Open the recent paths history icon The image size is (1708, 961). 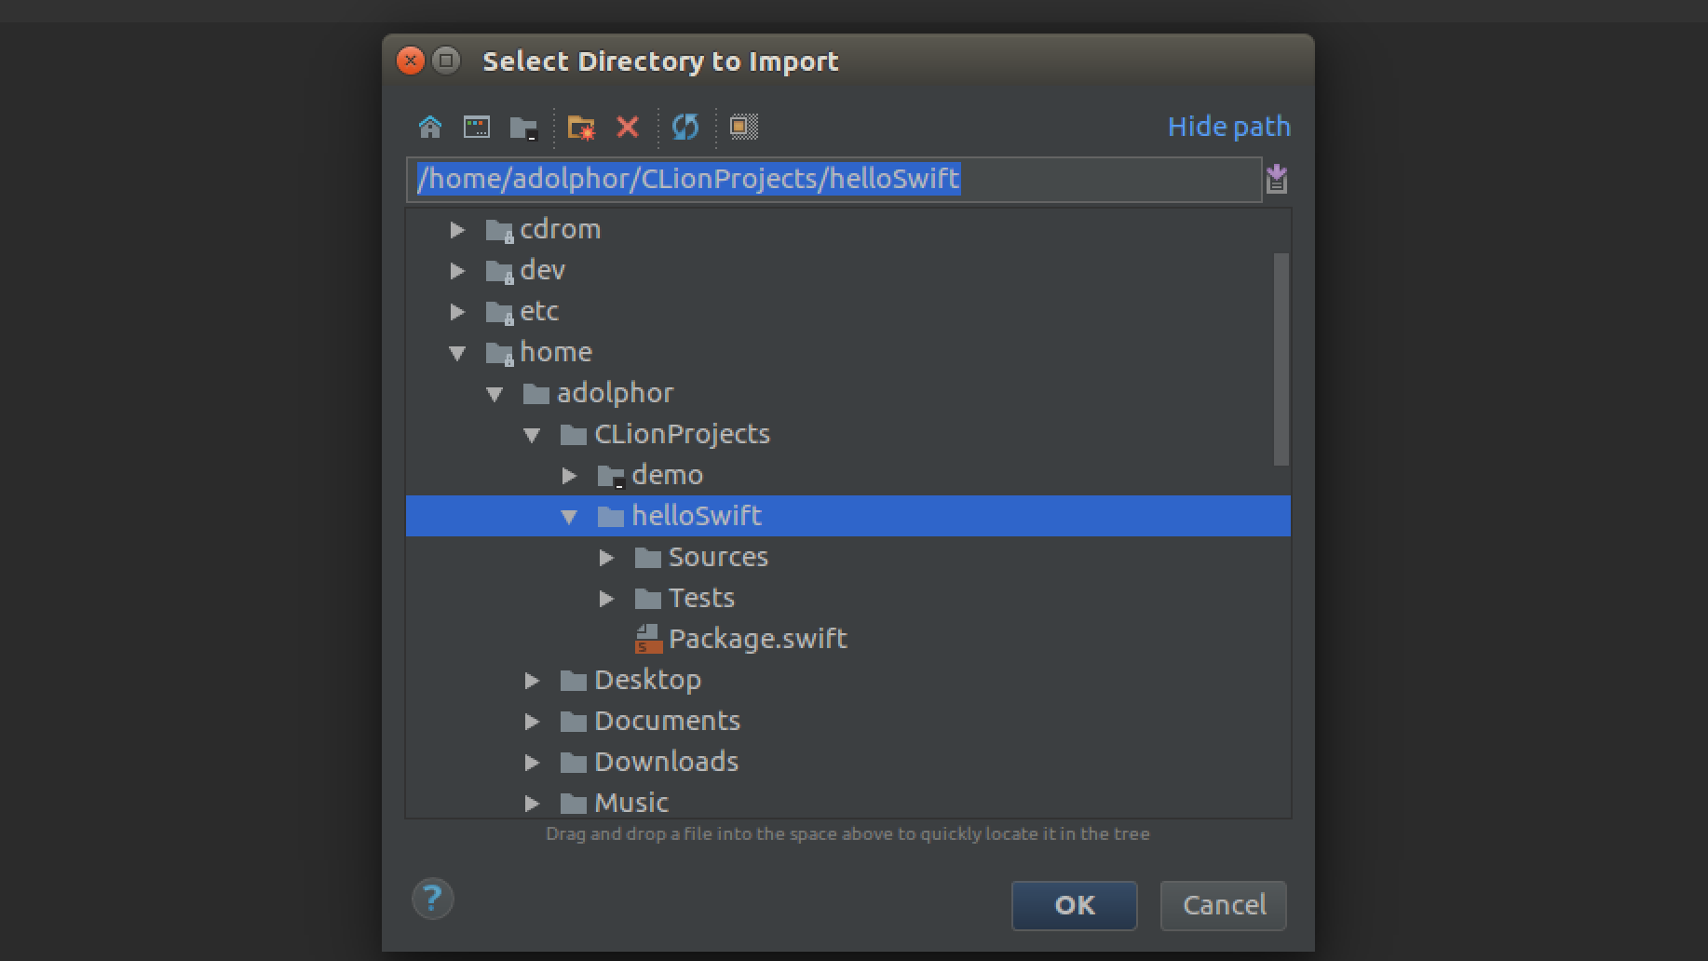tap(1277, 179)
